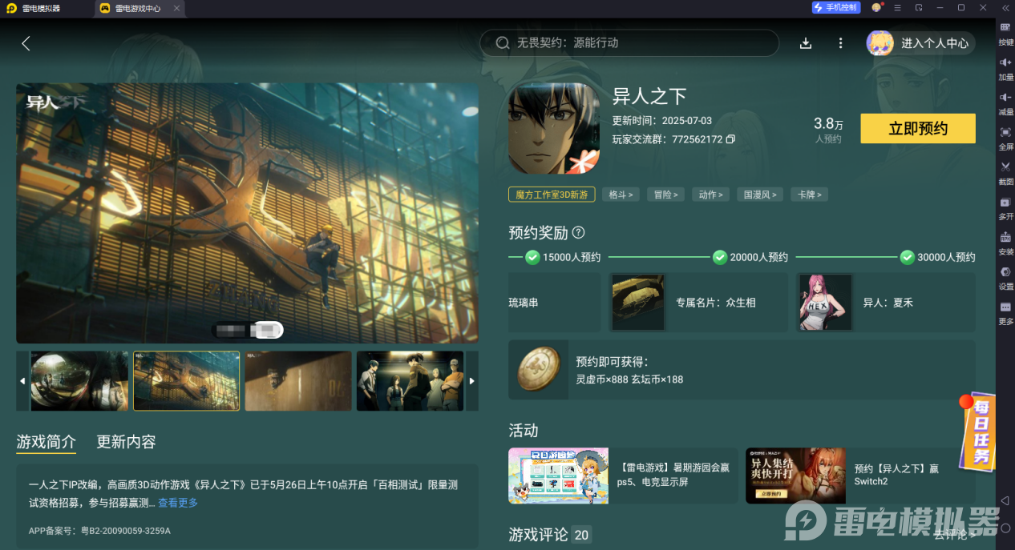
Task: Click the title bar account avatar icon
Action: coord(876,7)
